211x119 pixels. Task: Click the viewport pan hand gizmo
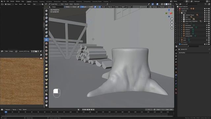(x=172, y=22)
